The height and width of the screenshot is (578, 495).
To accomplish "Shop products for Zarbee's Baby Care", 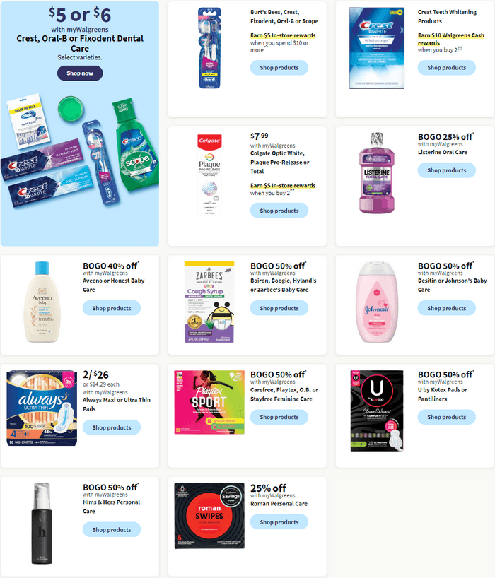I will pyautogui.click(x=279, y=308).
